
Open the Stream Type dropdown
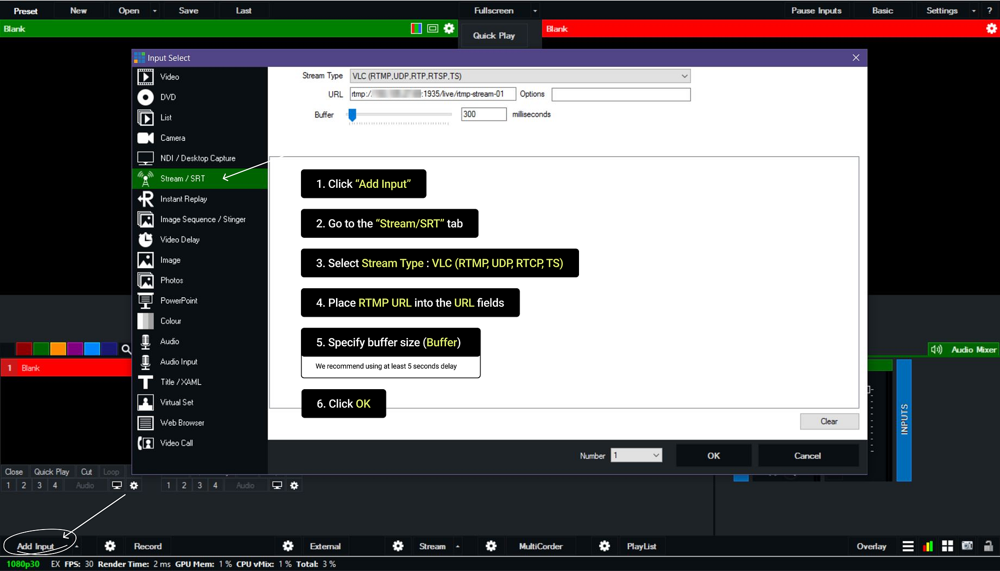(520, 76)
